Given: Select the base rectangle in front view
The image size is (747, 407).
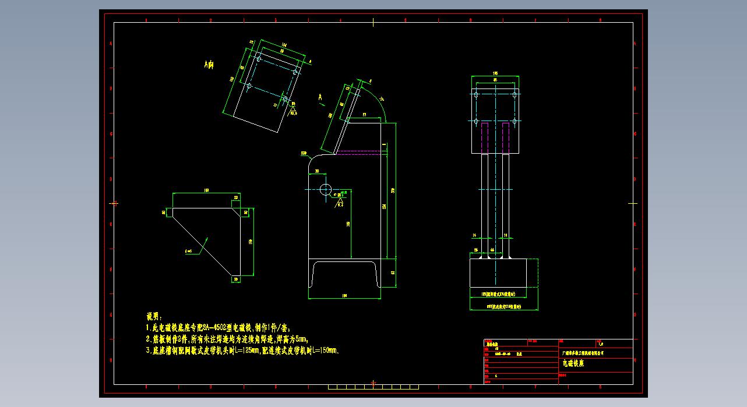Looking at the screenshot, I should pos(498,272).
